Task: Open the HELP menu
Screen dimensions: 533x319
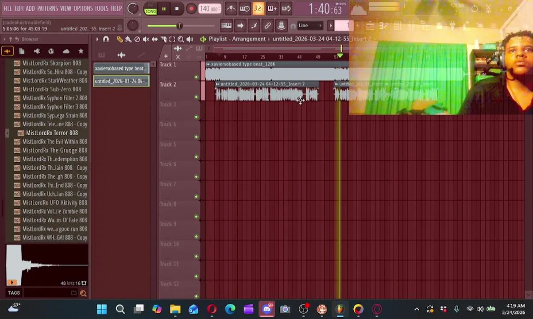Action: pyautogui.click(x=116, y=8)
